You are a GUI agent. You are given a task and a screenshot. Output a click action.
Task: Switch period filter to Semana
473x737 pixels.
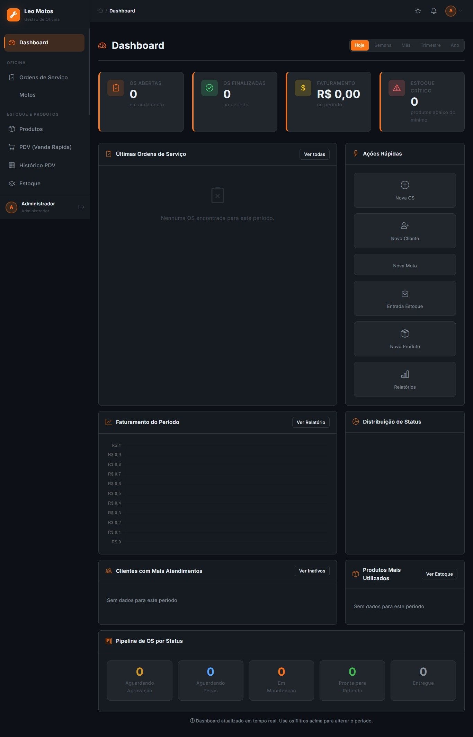[383, 45]
